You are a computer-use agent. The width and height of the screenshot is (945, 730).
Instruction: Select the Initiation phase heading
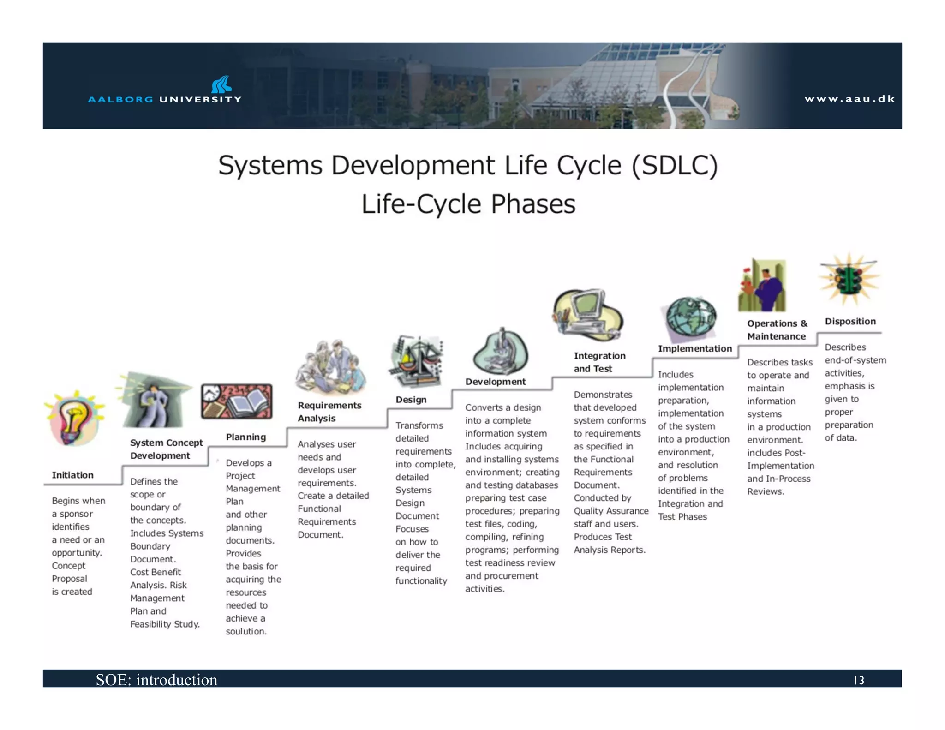tap(72, 475)
